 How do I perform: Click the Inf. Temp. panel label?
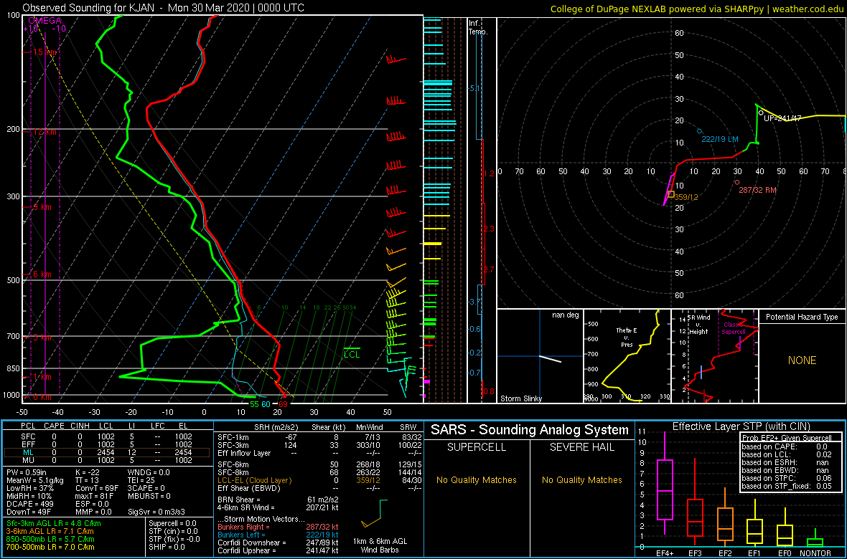pos(478,28)
